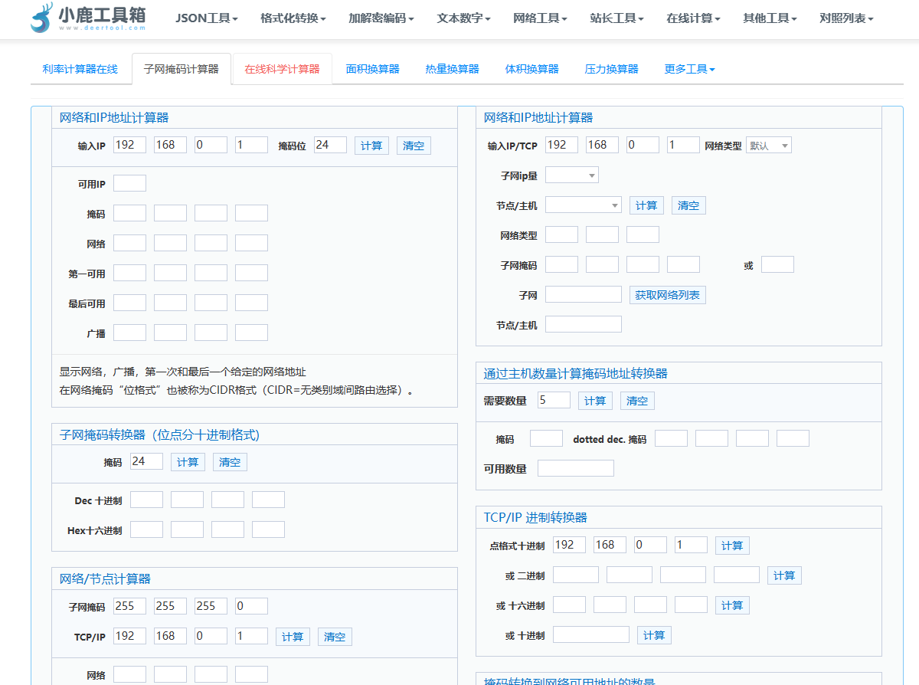
Task: Click 计算 in 网络/节点计算器 section
Action: pyautogui.click(x=293, y=637)
